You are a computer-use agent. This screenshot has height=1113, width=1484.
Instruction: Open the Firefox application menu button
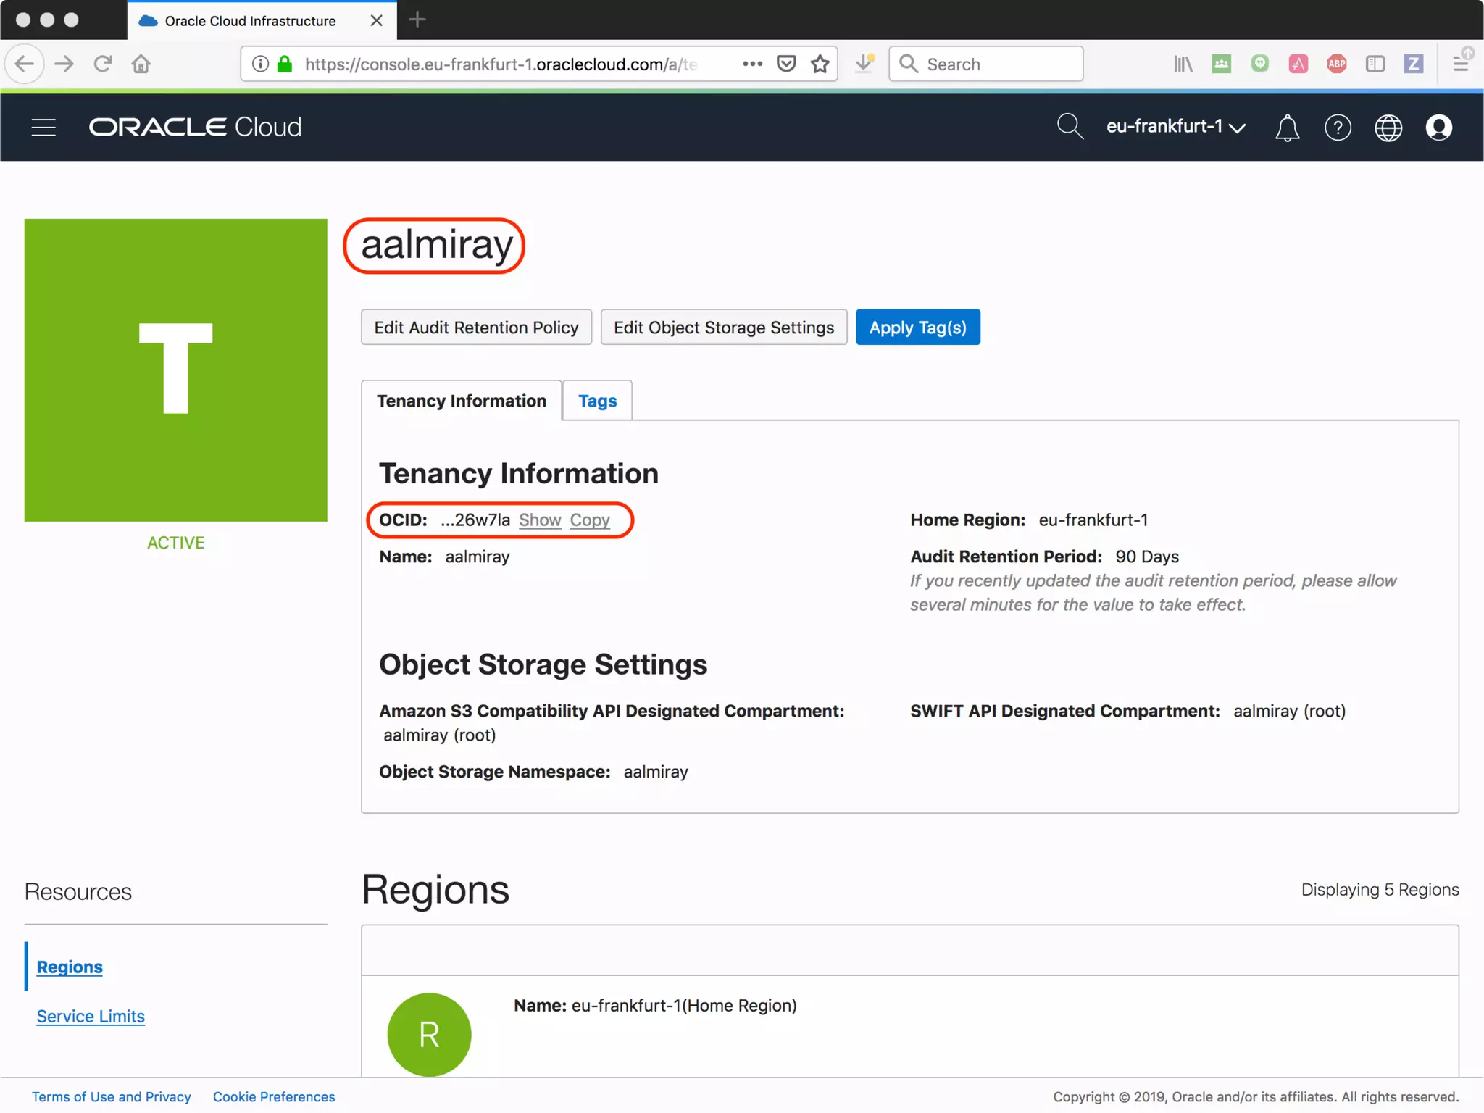coord(1461,64)
